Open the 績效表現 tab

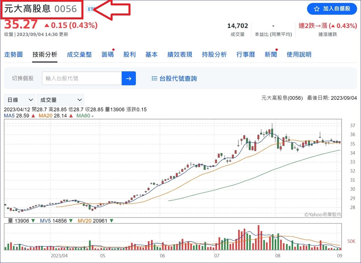(179, 55)
